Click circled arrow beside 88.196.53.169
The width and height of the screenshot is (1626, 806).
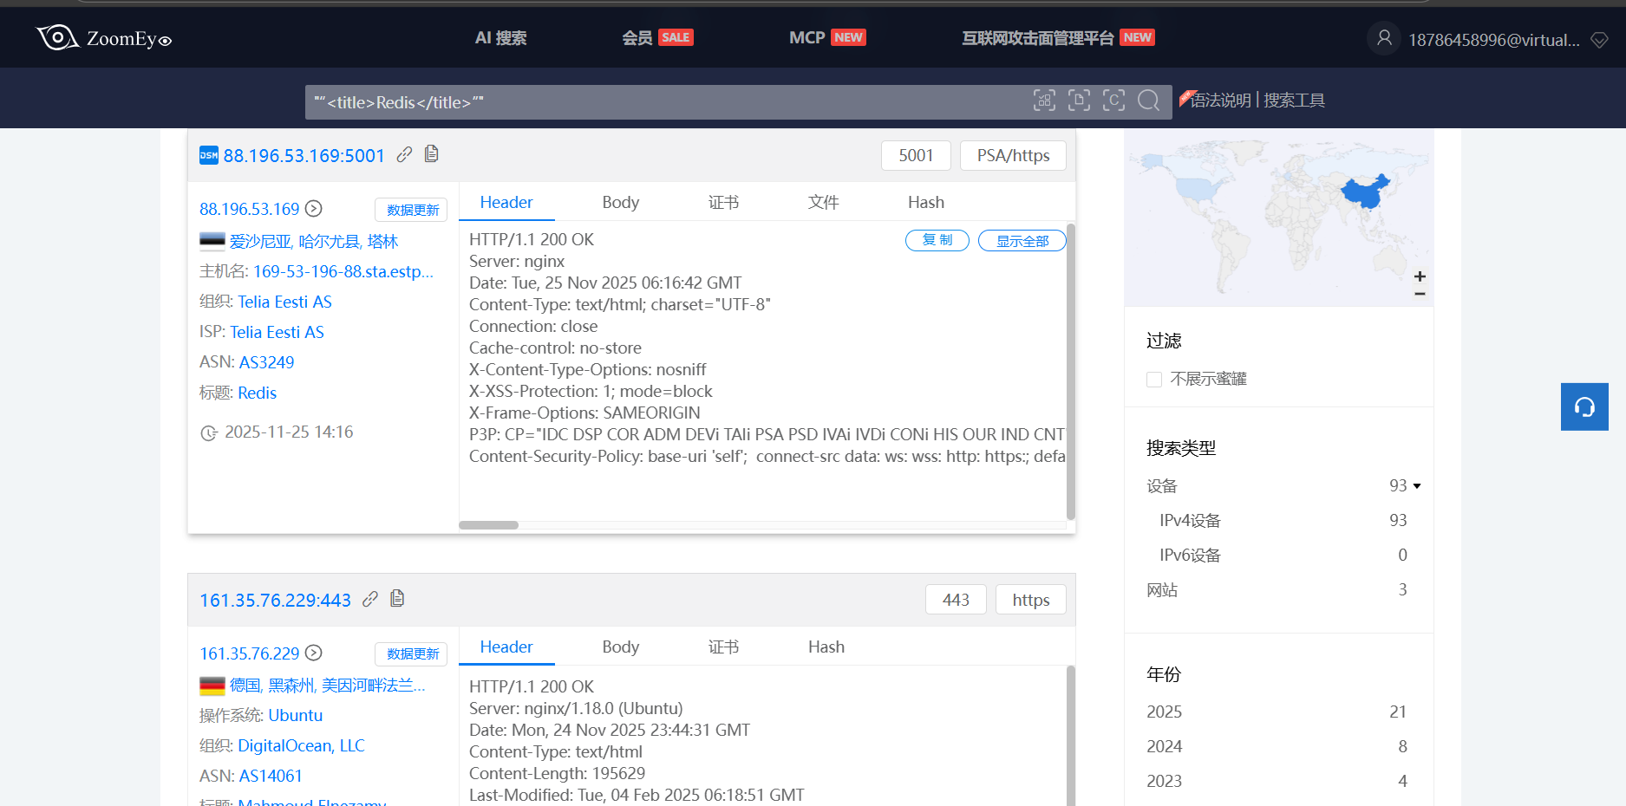[x=314, y=209]
